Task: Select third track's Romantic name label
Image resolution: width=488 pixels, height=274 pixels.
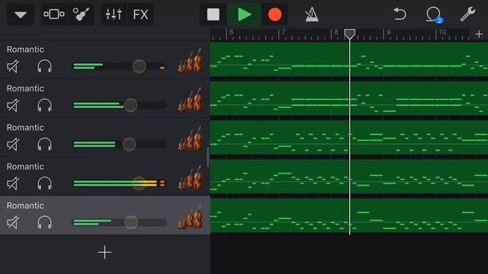Action: pyautogui.click(x=25, y=128)
